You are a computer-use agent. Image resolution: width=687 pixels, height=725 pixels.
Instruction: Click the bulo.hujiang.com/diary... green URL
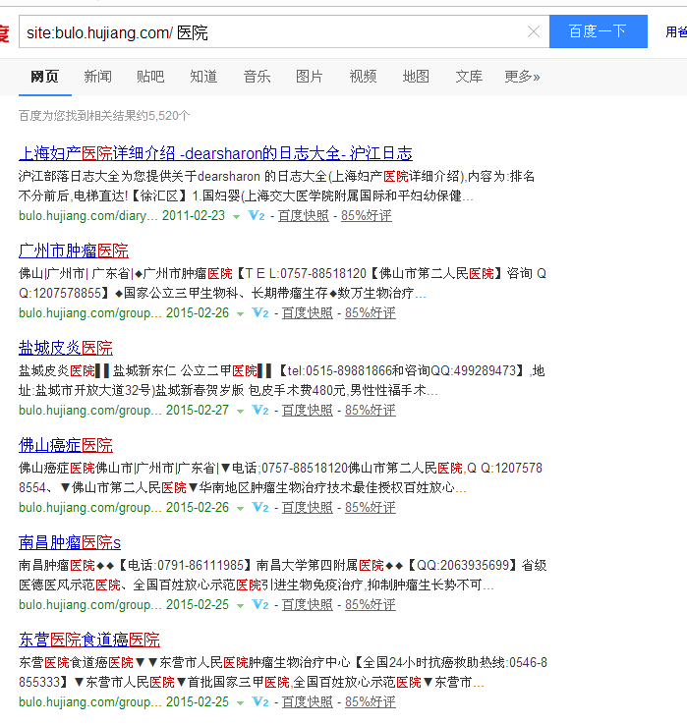[x=87, y=216]
